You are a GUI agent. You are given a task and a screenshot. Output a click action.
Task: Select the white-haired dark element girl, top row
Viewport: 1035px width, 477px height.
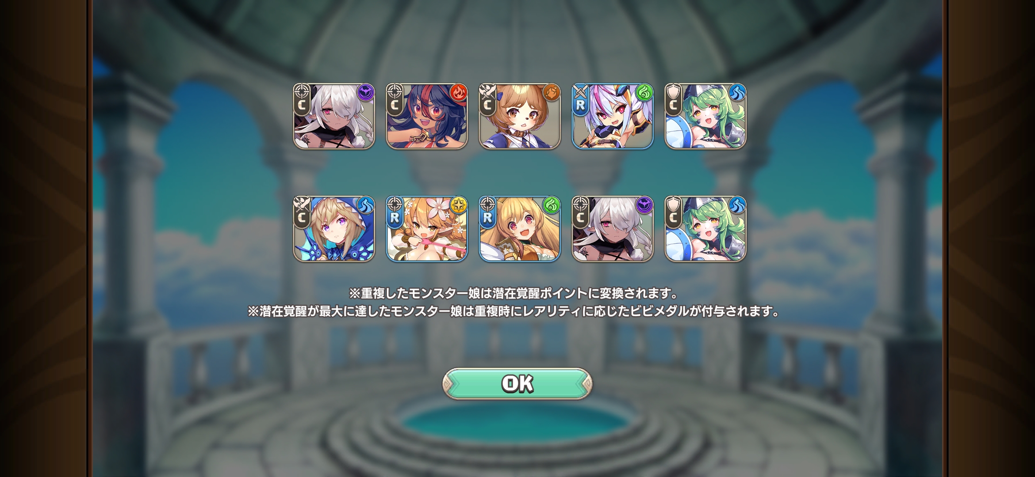pos(334,116)
